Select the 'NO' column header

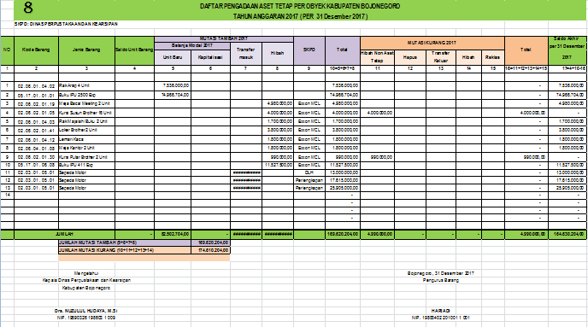pos(7,50)
